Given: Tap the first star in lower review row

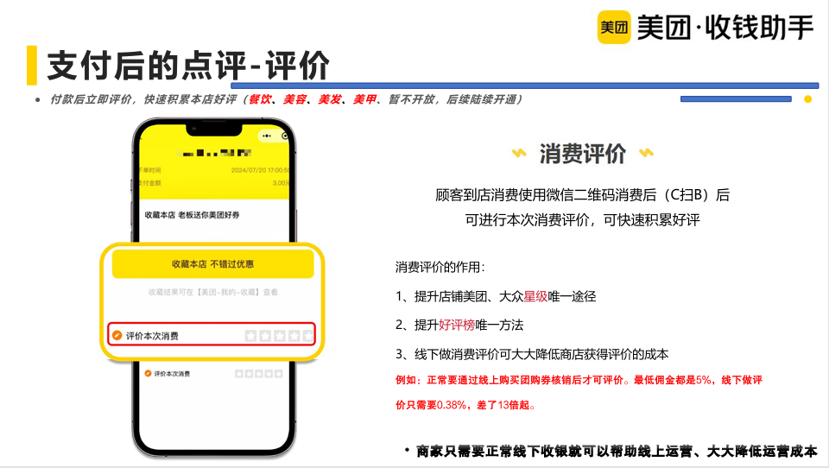Looking at the screenshot, I should point(239,374).
